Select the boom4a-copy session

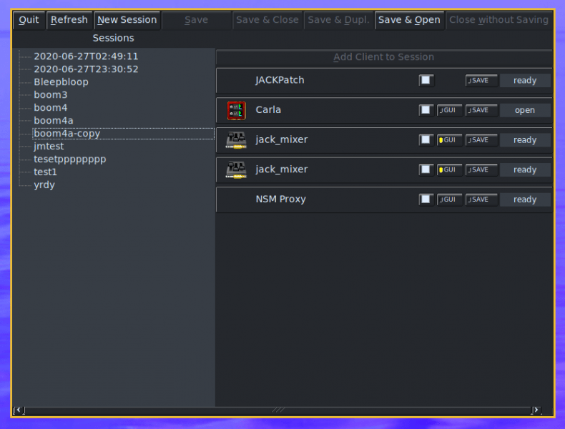click(123, 134)
